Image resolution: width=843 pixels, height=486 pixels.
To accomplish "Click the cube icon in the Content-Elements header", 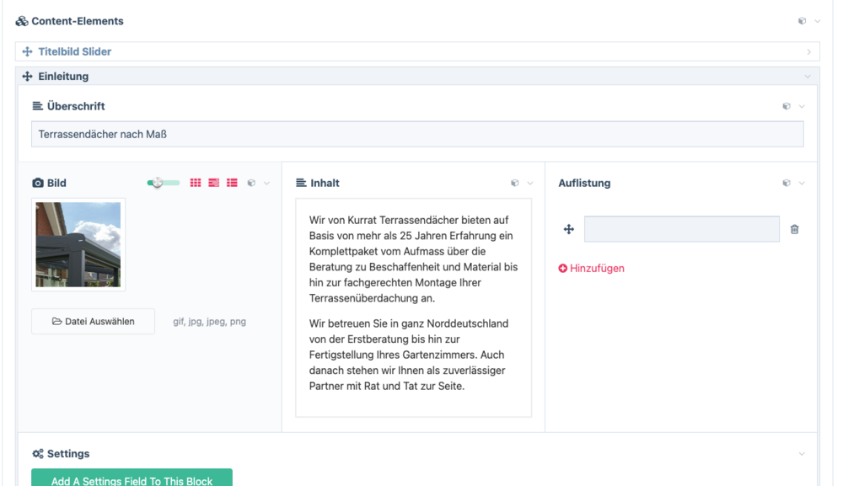I will pos(802,21).
